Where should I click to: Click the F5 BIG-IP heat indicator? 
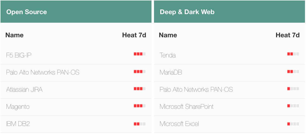pyautogui.click(x=140, y=54)
